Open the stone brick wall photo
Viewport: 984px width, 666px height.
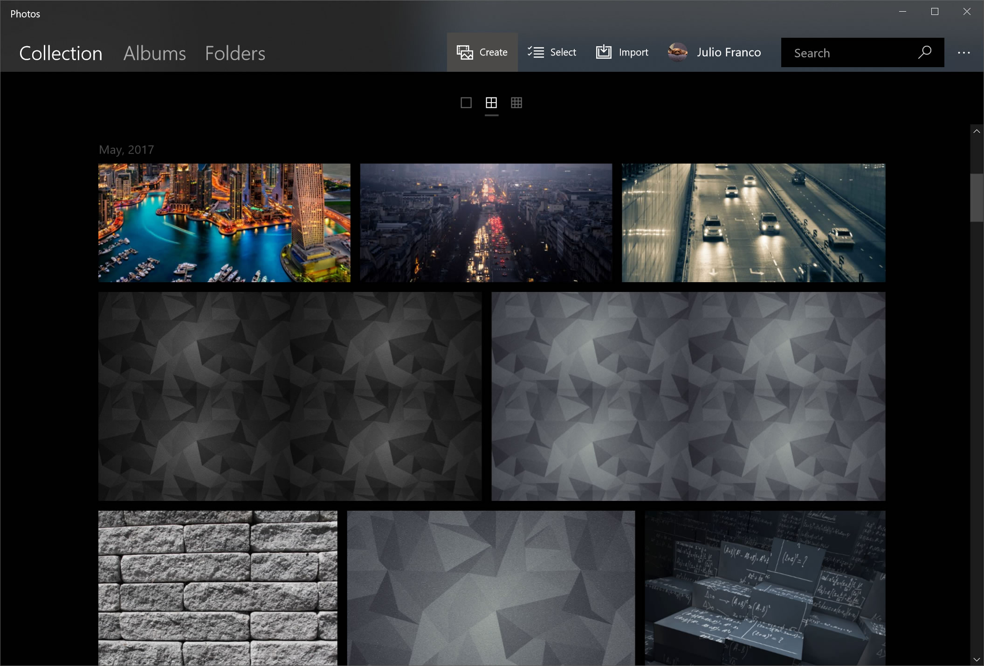point(218,588)
